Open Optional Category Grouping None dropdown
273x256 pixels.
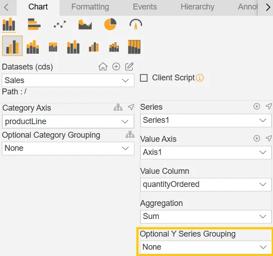(x=68, y=149)
